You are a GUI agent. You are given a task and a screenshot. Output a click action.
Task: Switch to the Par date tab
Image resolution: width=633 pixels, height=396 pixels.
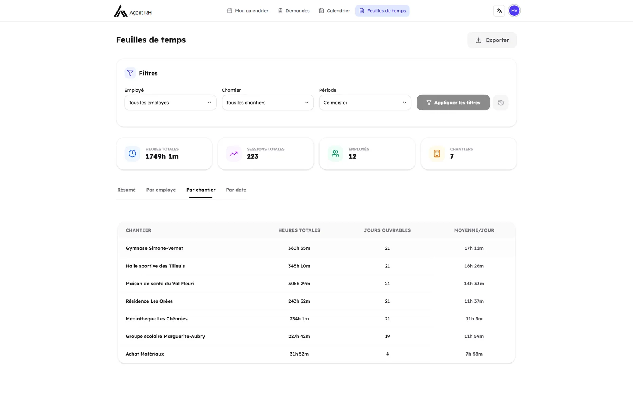[x=236, y=190]
